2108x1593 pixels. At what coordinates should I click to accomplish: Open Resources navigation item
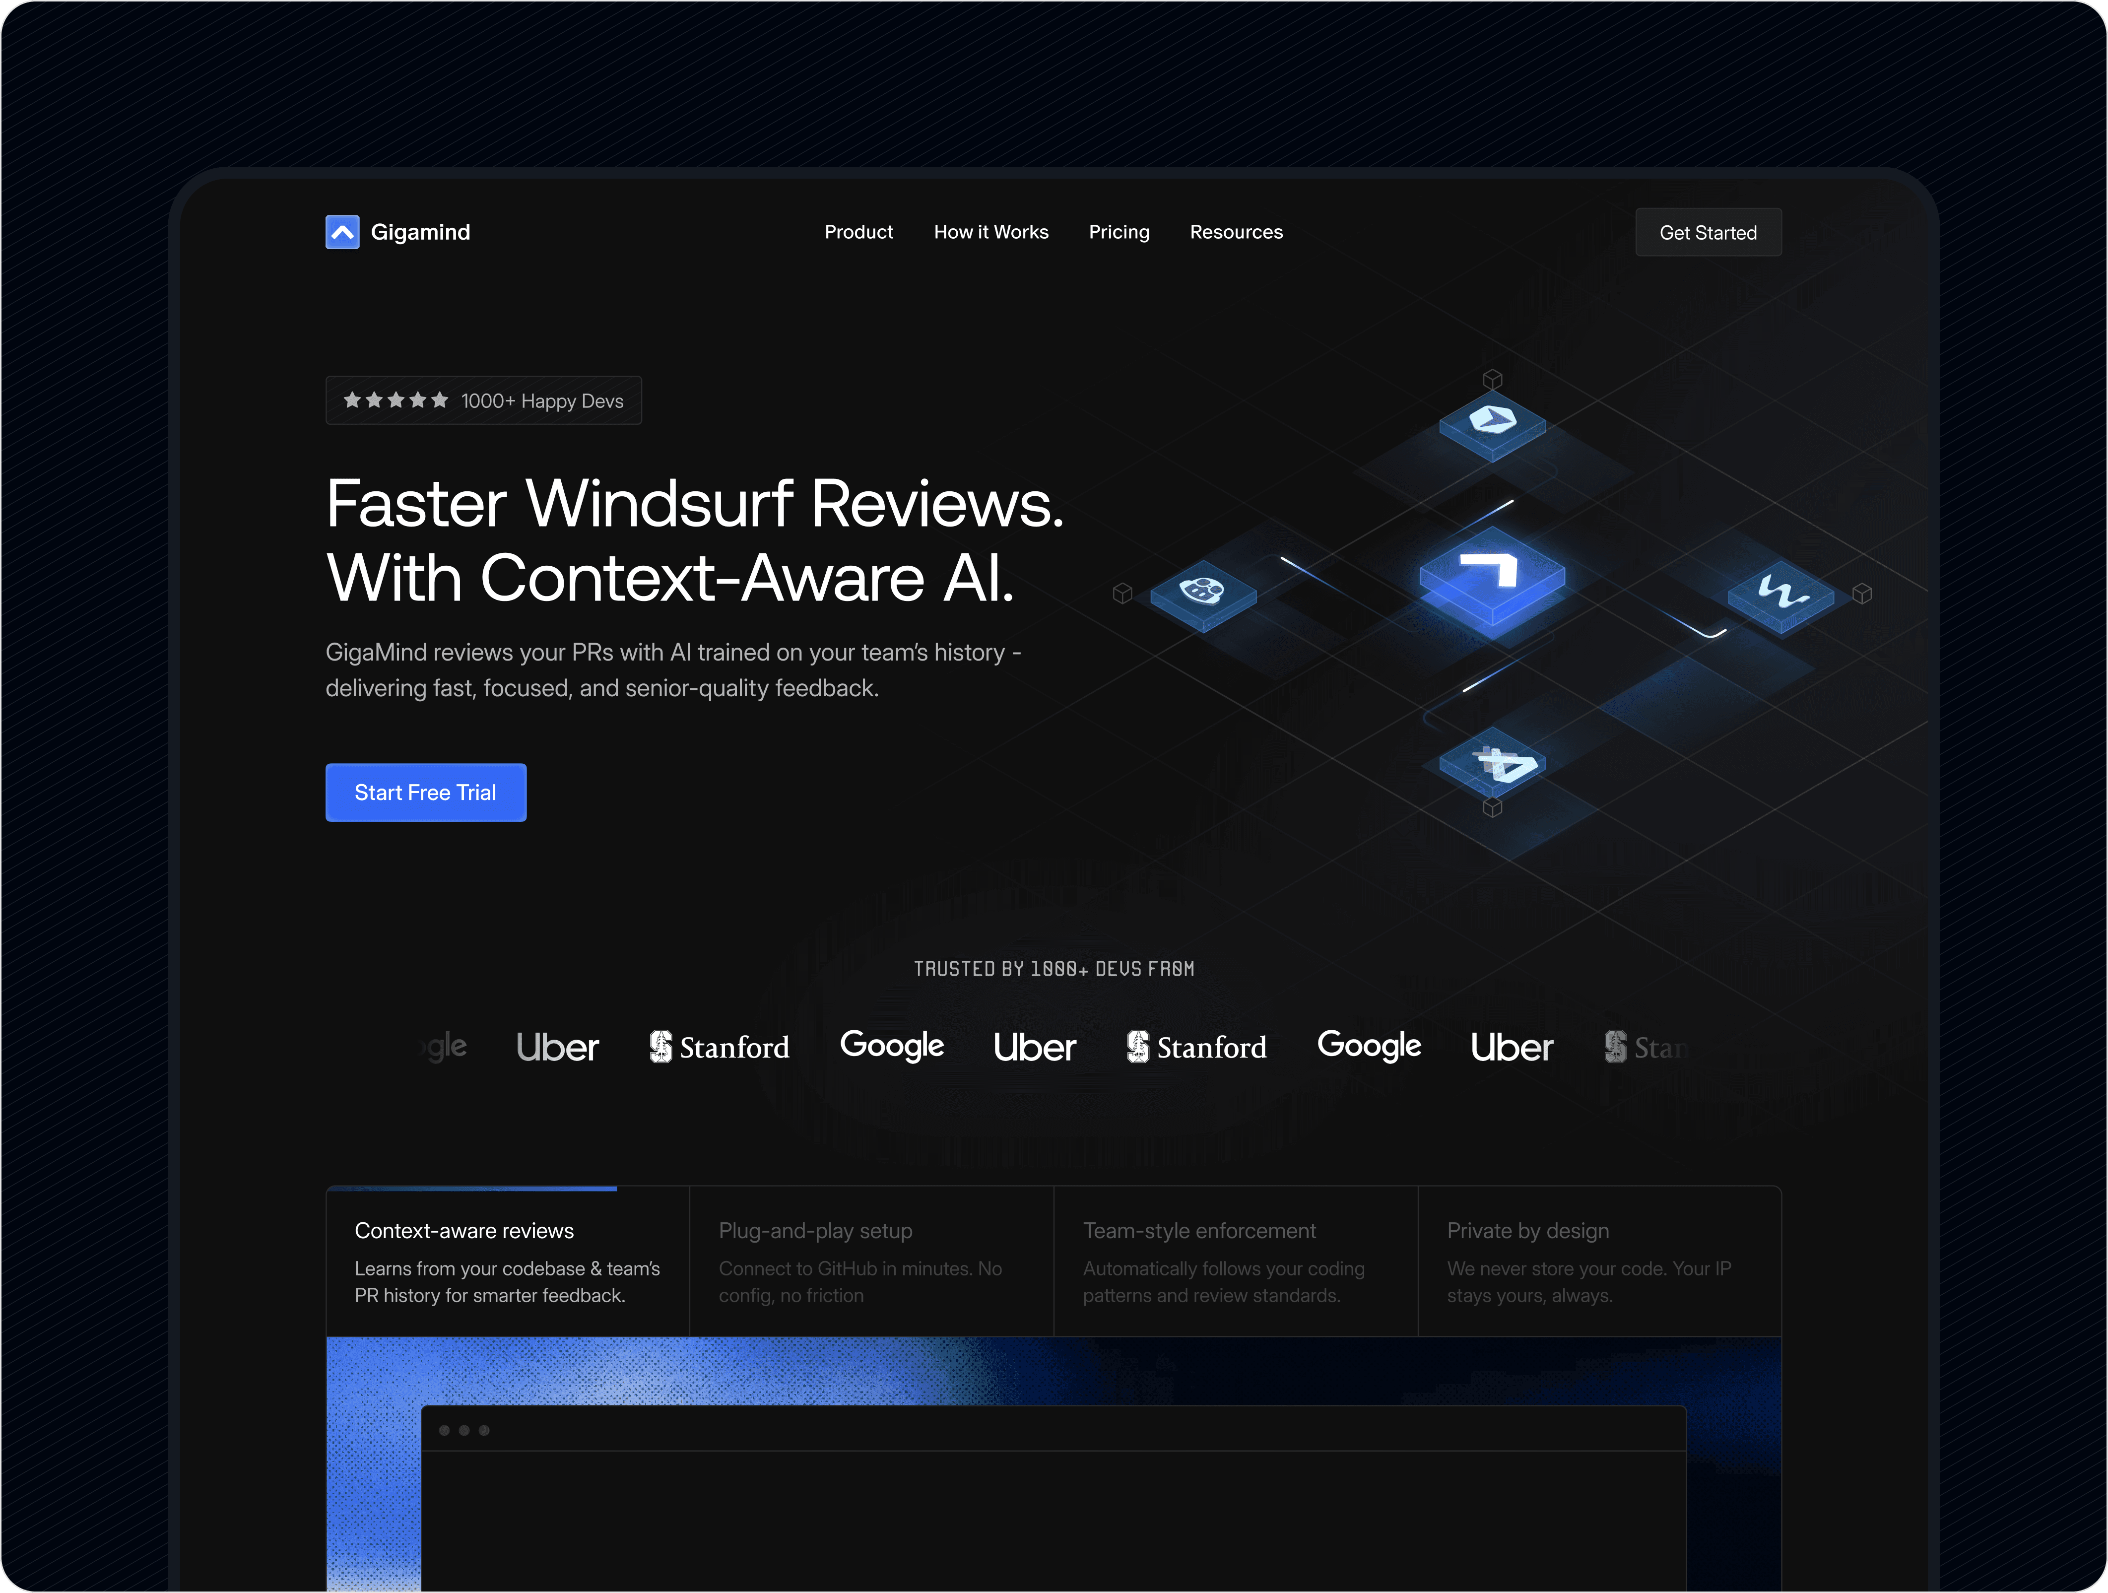point(1236,232)
